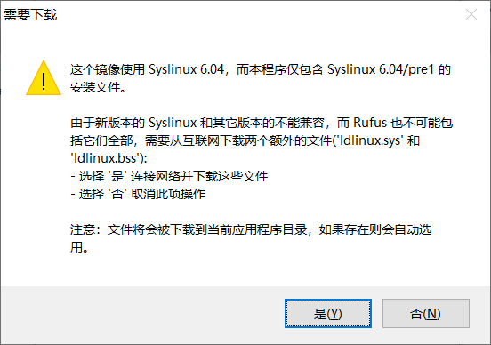
Task: Click the 'ldlinux.bss' file name text
Action: point(105,158)
